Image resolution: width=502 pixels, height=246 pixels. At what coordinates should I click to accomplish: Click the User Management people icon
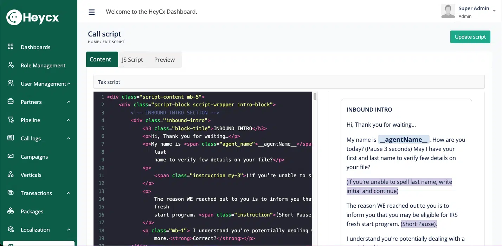[11, 83]
